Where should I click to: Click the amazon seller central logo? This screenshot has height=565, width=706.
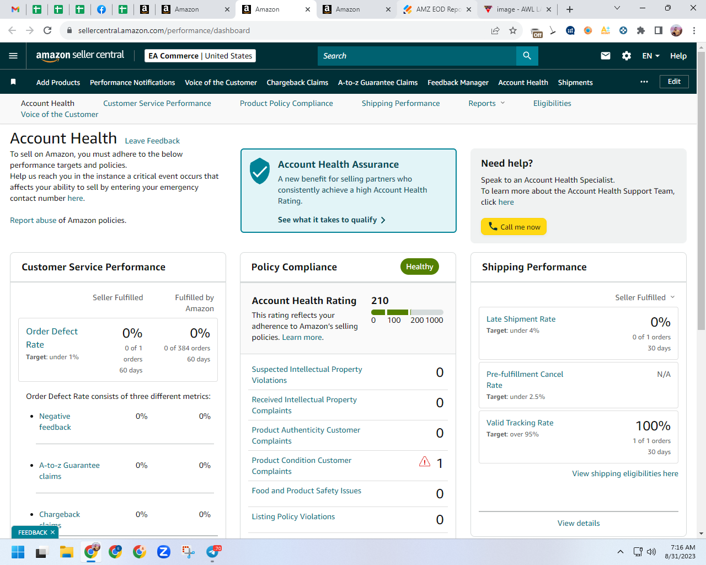(x=80, y=55)
